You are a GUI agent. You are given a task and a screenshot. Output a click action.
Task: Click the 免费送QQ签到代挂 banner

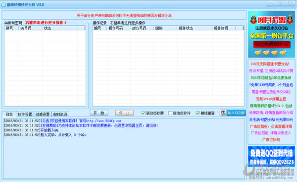pos(271,156)
